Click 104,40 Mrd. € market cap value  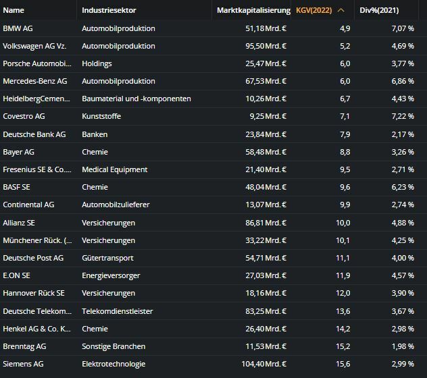pos(264,364)
